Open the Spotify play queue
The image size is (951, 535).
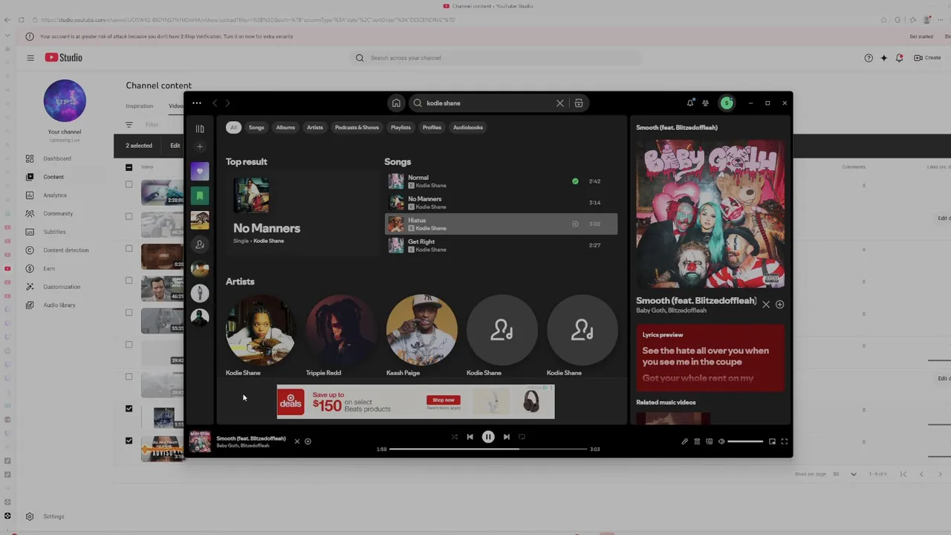point(697,441)
